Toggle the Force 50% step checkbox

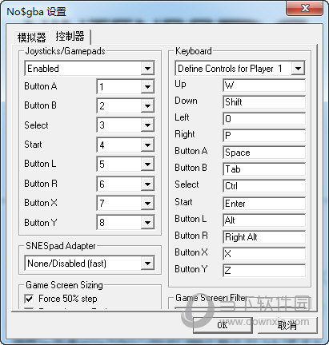[29, 299]
